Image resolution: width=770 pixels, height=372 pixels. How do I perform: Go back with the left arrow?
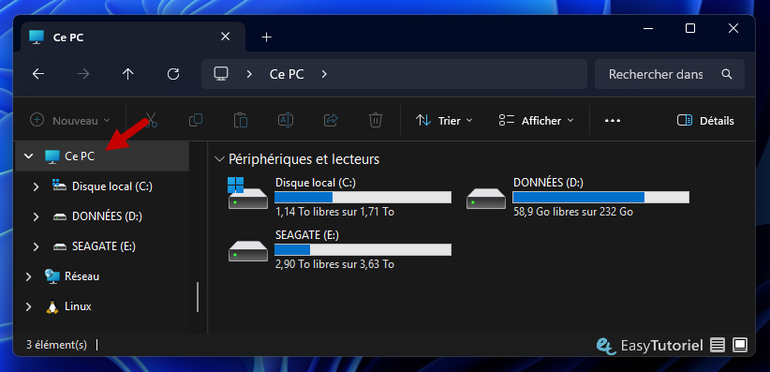tap(38, 74)
